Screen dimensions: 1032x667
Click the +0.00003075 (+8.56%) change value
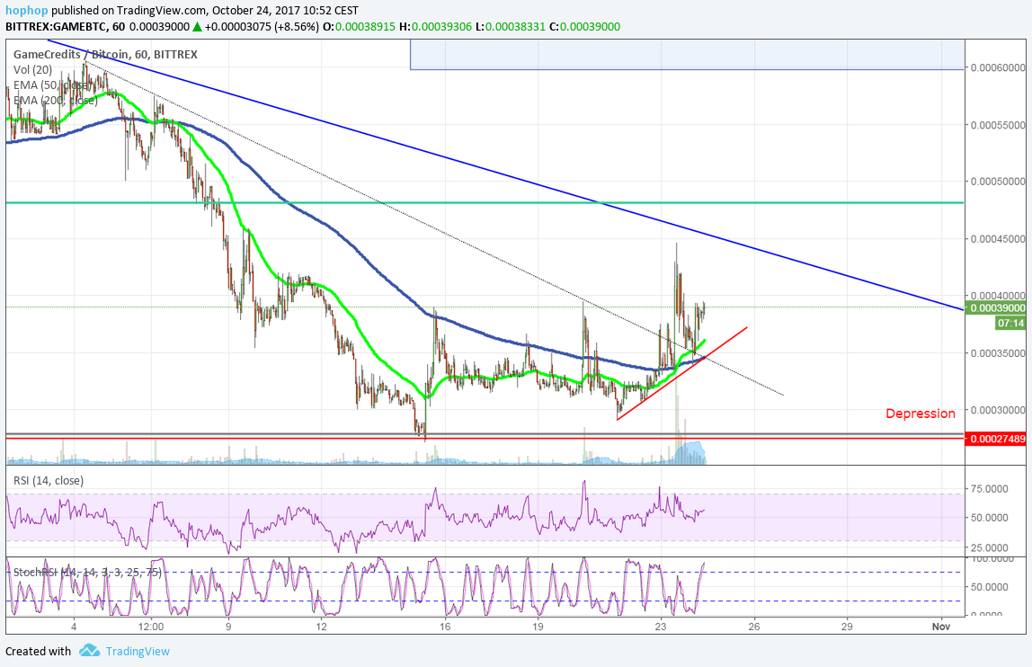point(262,27)
